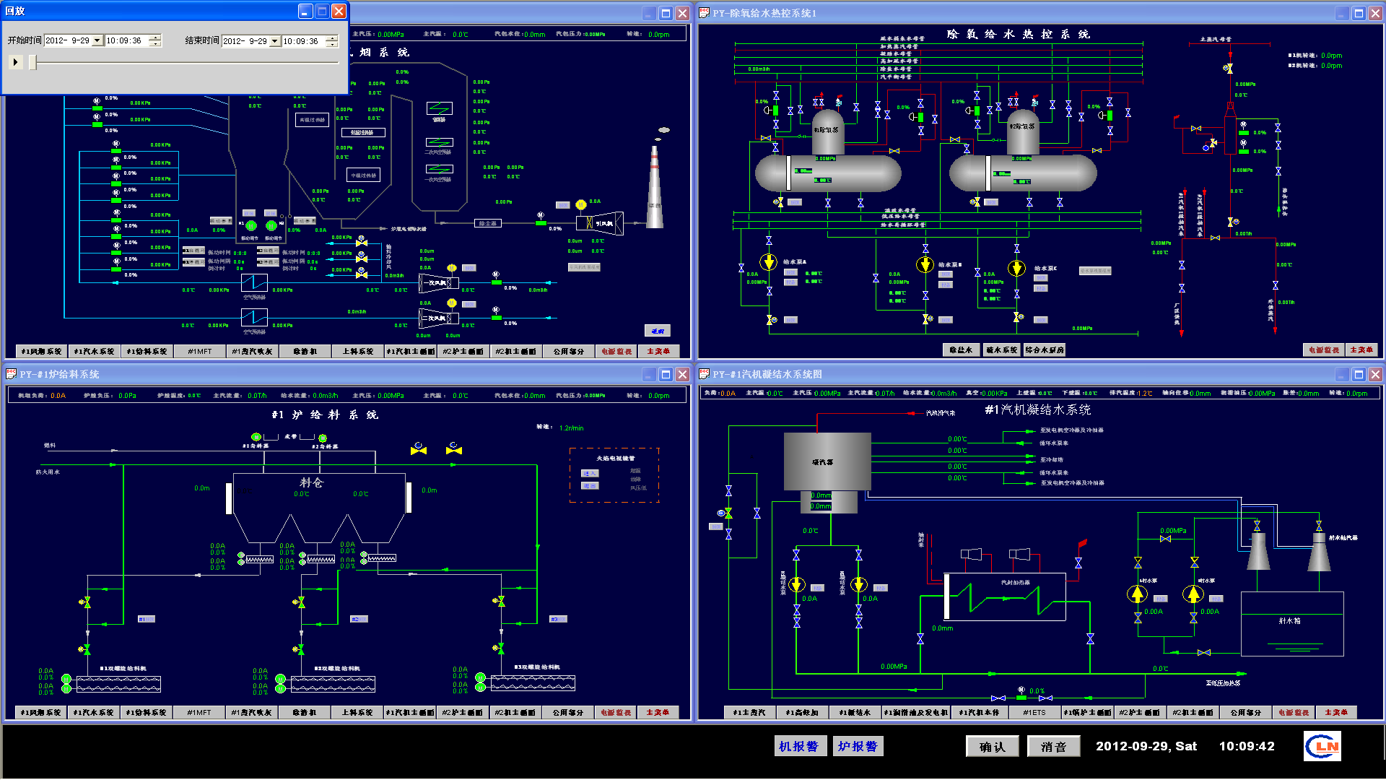Click the chimney stack icon
This screenshot has height=780, width=1386.
[x=655, y=188]
